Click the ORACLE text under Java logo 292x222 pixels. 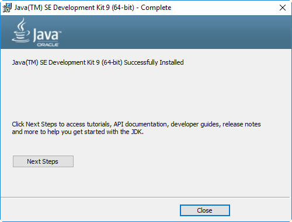[x=48, y=45]
